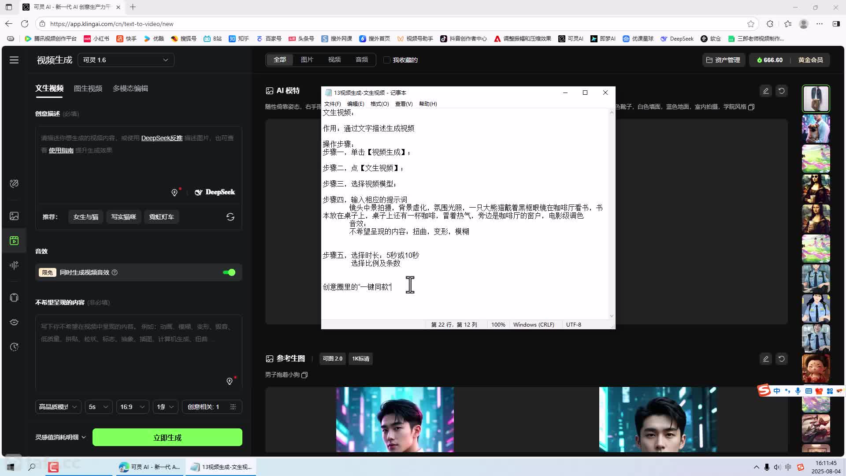
Task: Adjust the 创意相关 relevance setting
Action: point(212,407)
